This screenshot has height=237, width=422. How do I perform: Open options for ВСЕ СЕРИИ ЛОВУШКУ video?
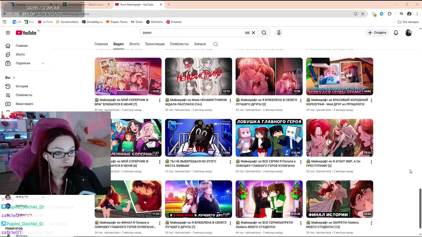pos(301,162)
